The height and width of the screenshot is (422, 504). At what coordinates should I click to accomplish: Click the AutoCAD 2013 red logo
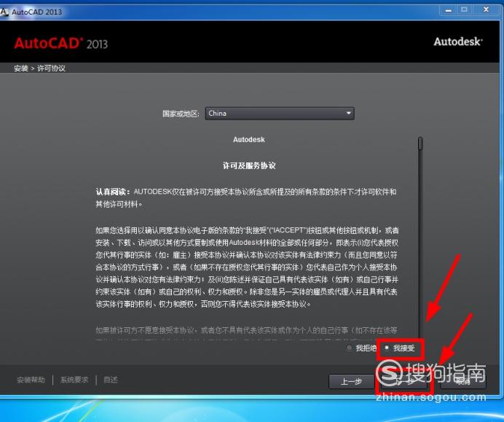[x=60, y=43]
